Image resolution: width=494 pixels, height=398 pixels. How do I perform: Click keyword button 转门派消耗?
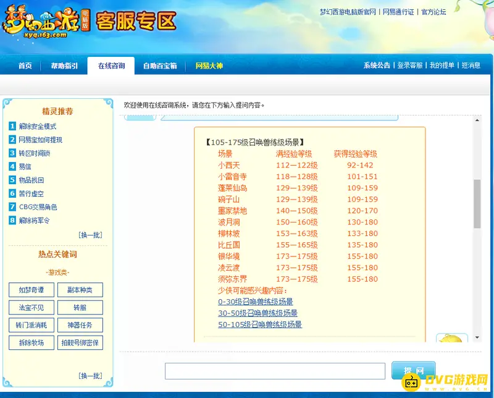(x=31, y=325)
